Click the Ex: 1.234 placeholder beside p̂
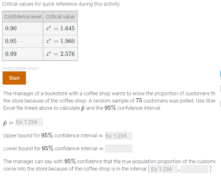 (29, 122)
